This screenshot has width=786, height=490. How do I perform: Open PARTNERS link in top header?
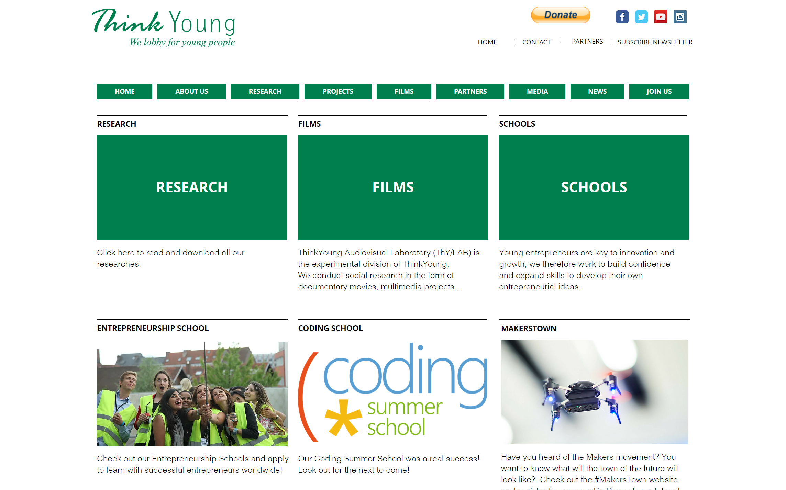pos(587,41)
